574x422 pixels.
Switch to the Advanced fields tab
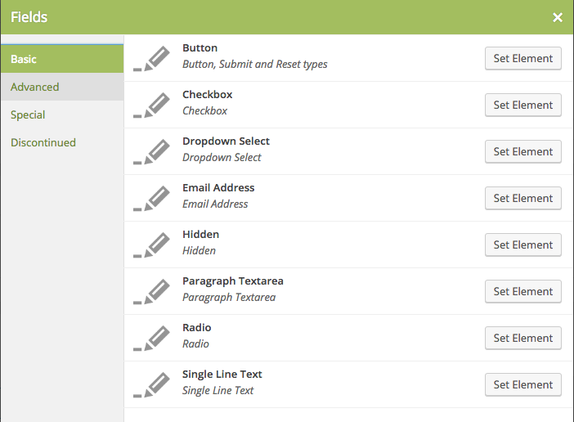(x=35, y=87)
